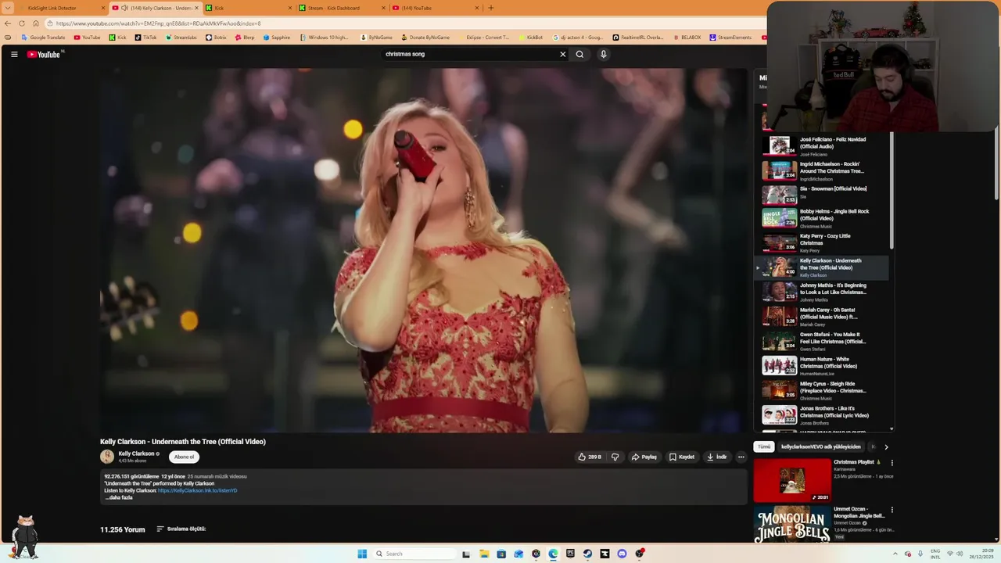
Task: Open more actions for the video
Action: [x=741, y=457]
